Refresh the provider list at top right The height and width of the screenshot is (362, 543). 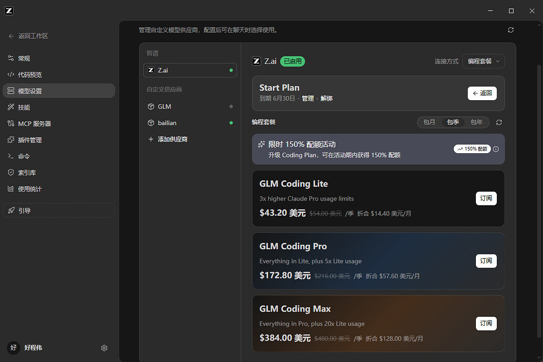(511, 30)
